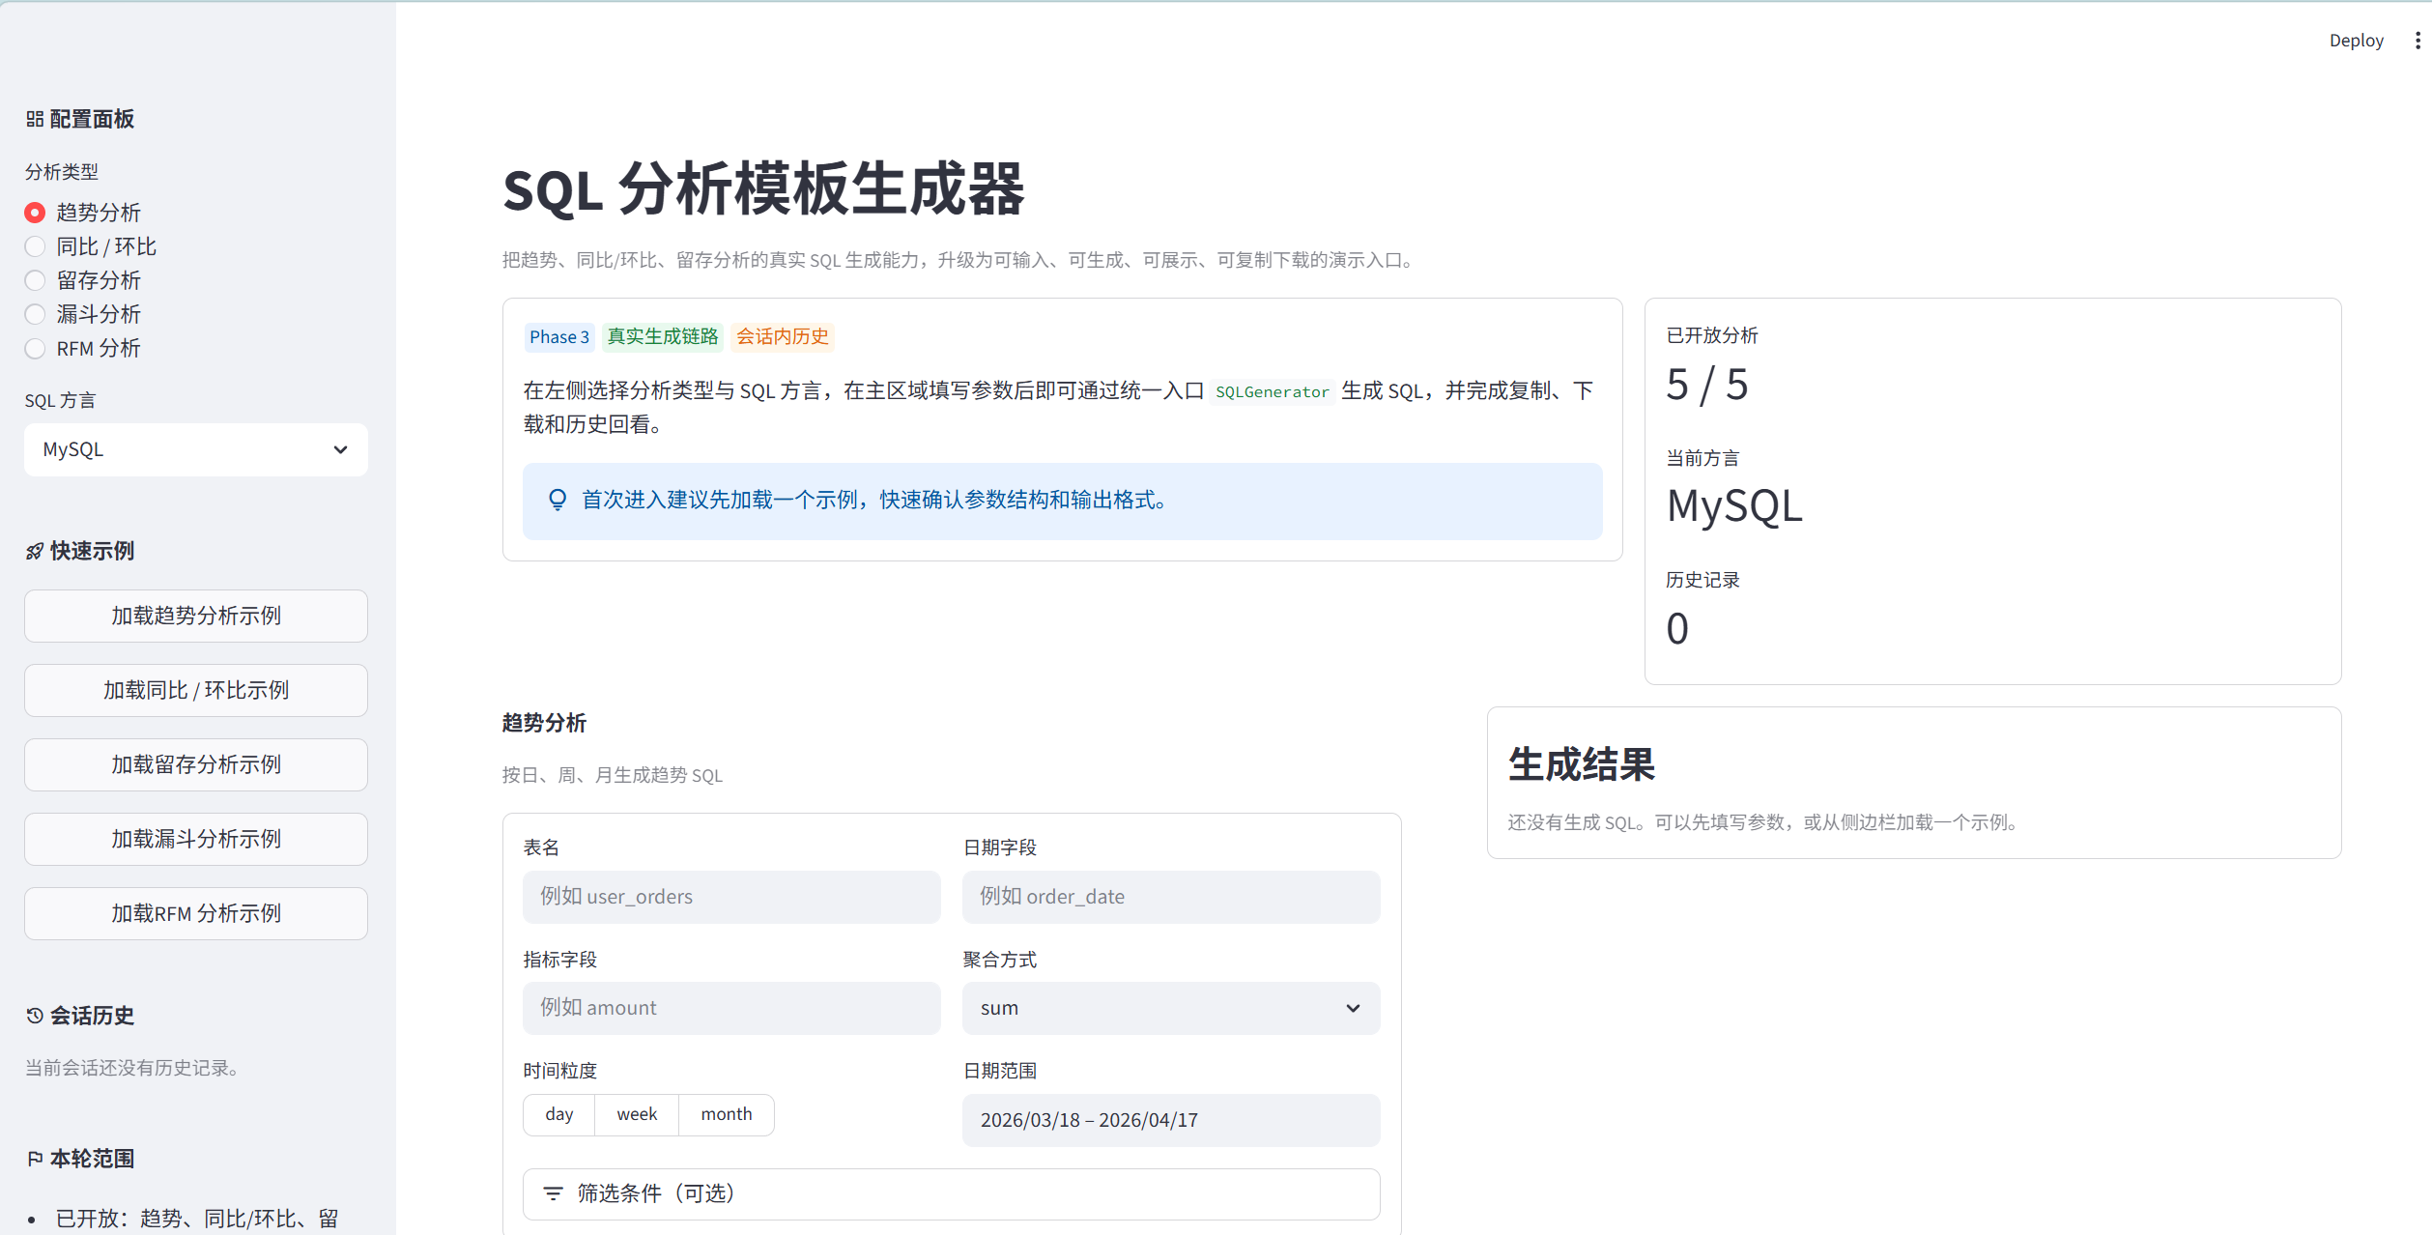Click the 加载趋势分析示例 button

click(196, 616)
